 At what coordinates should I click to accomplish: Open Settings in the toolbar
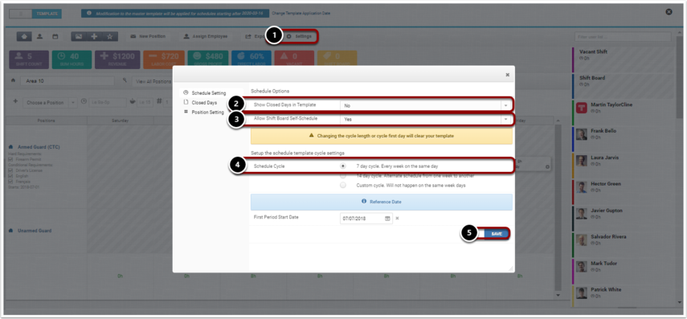299,36
